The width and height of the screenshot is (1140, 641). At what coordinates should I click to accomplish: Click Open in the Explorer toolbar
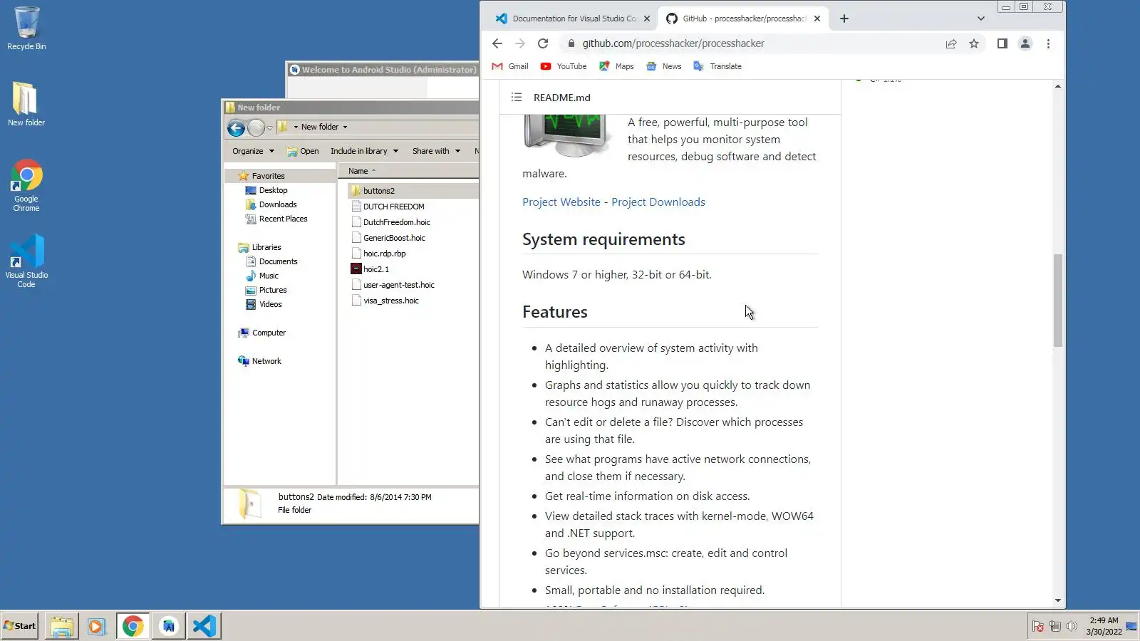click(x=303, y=151)
